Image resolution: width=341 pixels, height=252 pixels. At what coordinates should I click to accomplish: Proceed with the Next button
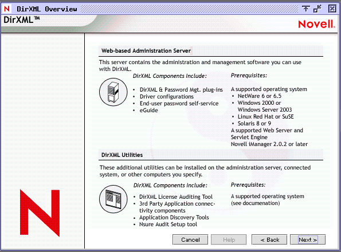click(308, 239)
